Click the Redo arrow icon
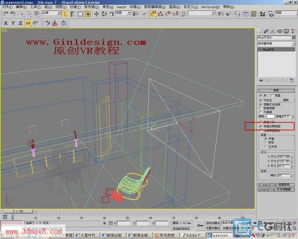This screenshot has width=298, height=239. click(13, 14)
